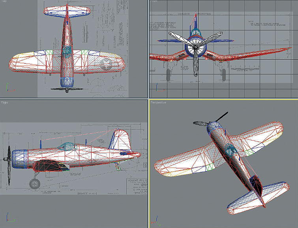Select the propeller in Right viewport
Screen dimensions: 298x228
click(x=8, y=162)
